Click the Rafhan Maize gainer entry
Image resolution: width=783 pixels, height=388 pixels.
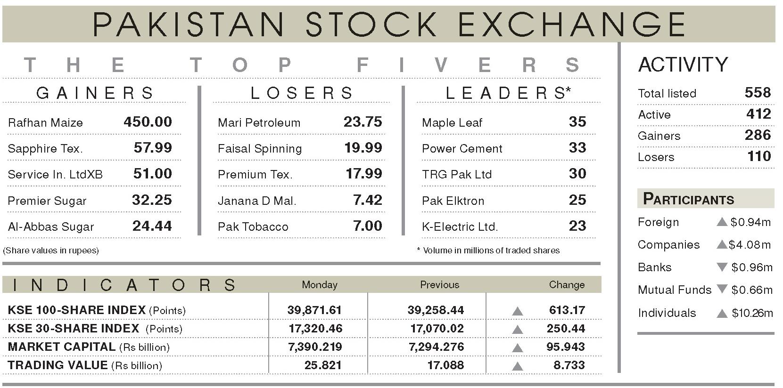90,122
